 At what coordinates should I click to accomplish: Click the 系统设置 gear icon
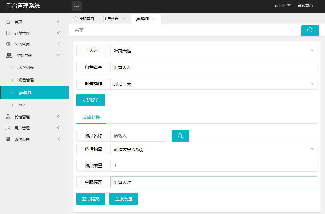click(8, 139)
